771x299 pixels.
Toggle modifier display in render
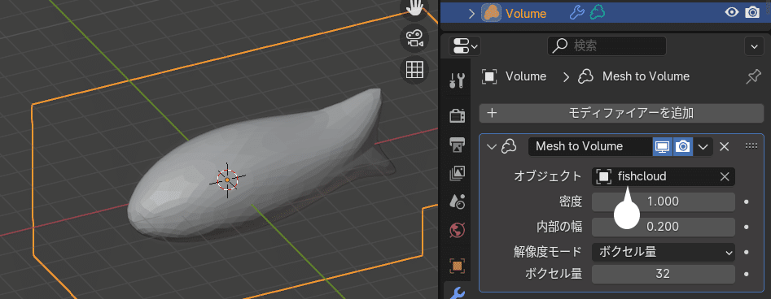pos(682,146)
